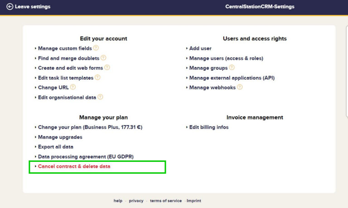Open Manage external applications (API)

pos(232,78)
